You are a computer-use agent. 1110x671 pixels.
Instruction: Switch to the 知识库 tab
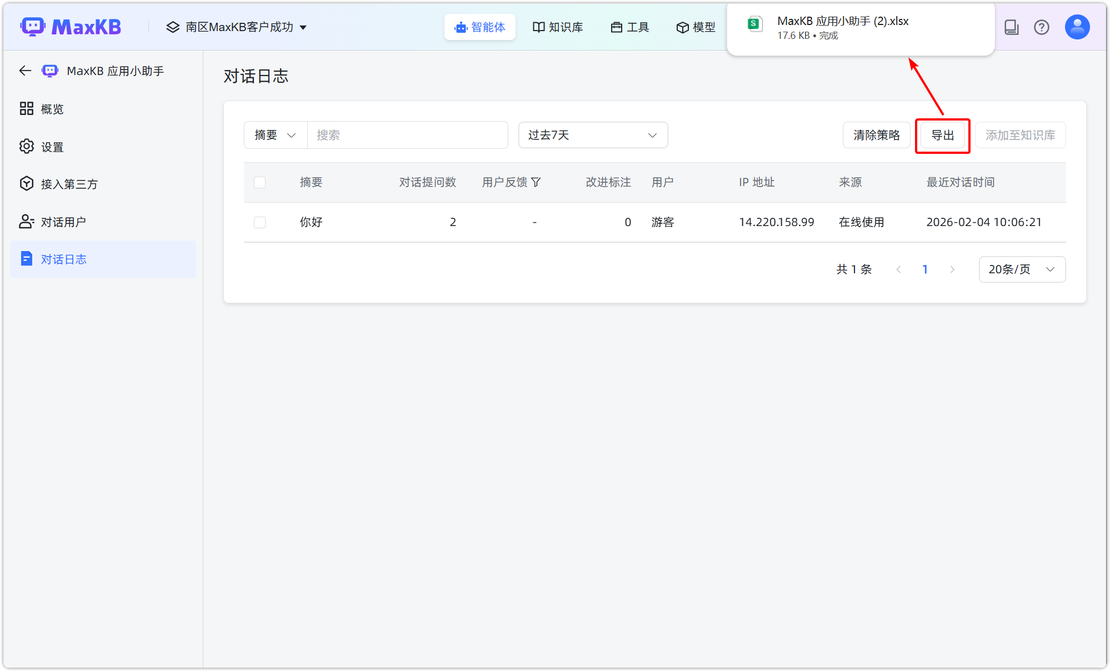(558, 27)
